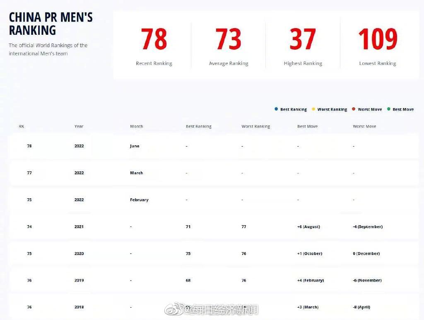Click the year 2020 cell

click(79, 253)
